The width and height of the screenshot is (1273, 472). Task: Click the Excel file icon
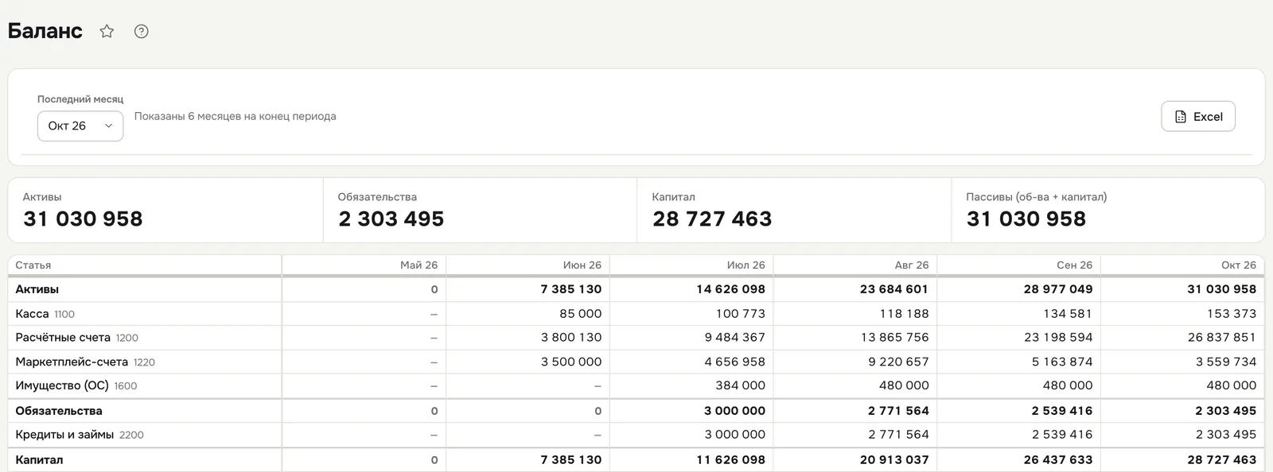(1181, 117)
